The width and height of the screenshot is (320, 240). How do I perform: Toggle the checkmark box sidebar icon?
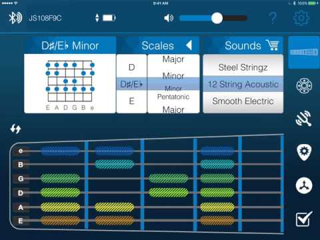point(304,219)
